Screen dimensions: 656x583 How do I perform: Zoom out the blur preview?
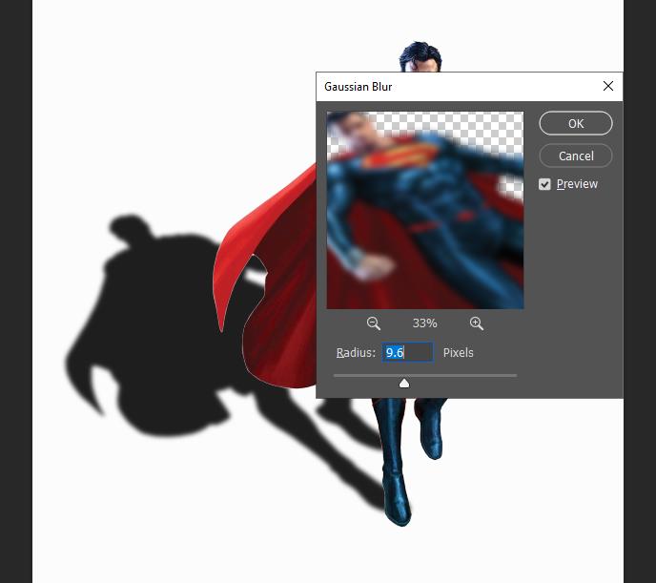373,323
